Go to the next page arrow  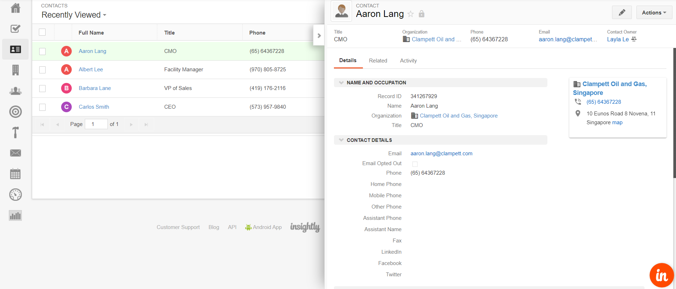(x=131, y=125)
